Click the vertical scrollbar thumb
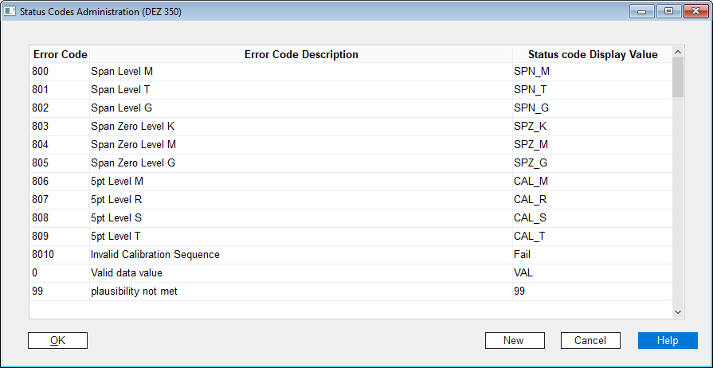713x368 pixels. (x=677, y=77)
